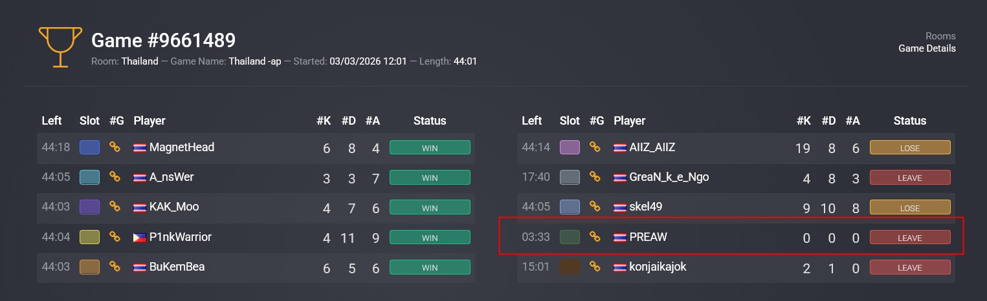
Task: Click the chain link icon beside AIIZ_AIIZ
Action: coord(595,147)
